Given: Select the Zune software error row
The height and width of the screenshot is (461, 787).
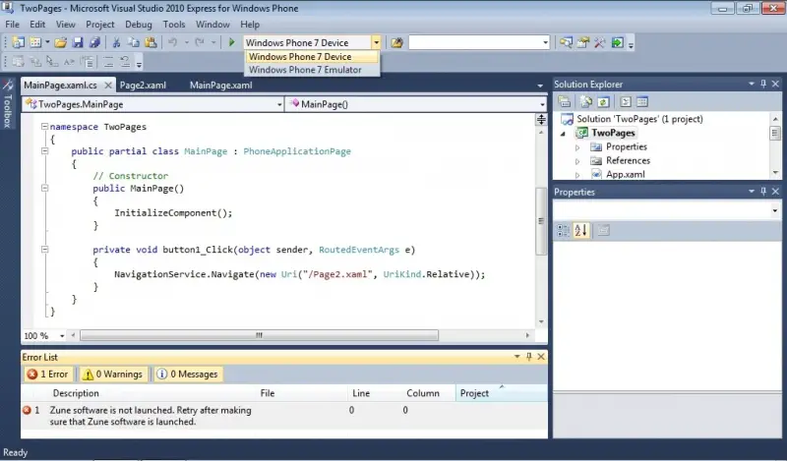Looking at the screenshot, I should click(x=284, y=416).
